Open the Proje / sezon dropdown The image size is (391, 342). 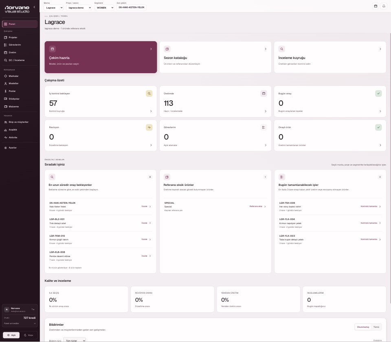79,7
